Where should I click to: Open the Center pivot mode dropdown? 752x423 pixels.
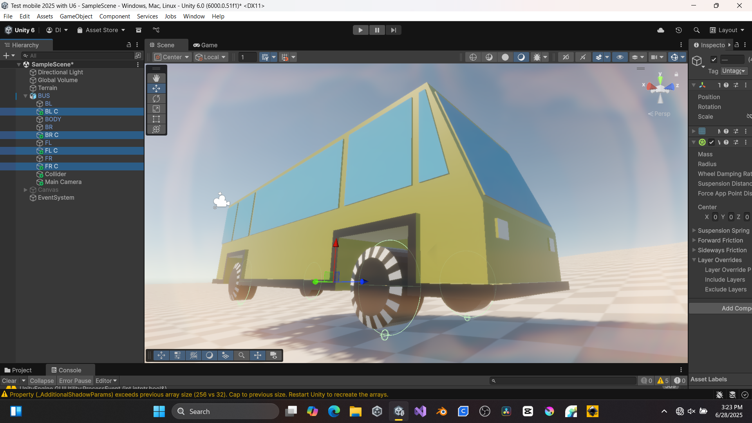coord(172,57)
